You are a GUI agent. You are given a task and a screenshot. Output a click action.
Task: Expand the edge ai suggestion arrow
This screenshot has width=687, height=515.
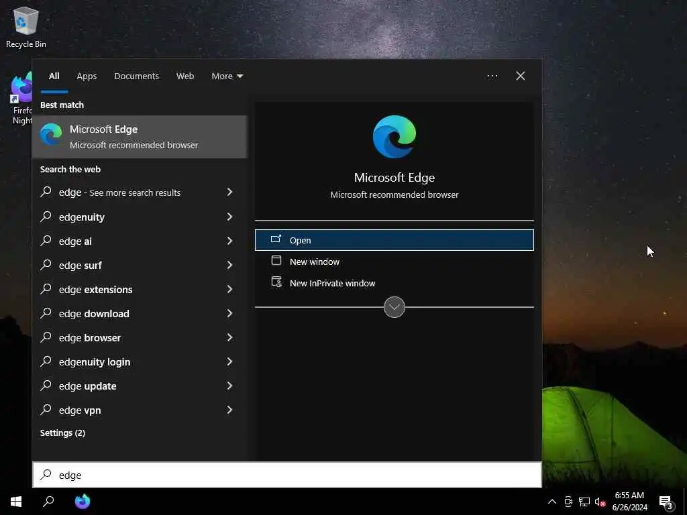coord(229,241)
